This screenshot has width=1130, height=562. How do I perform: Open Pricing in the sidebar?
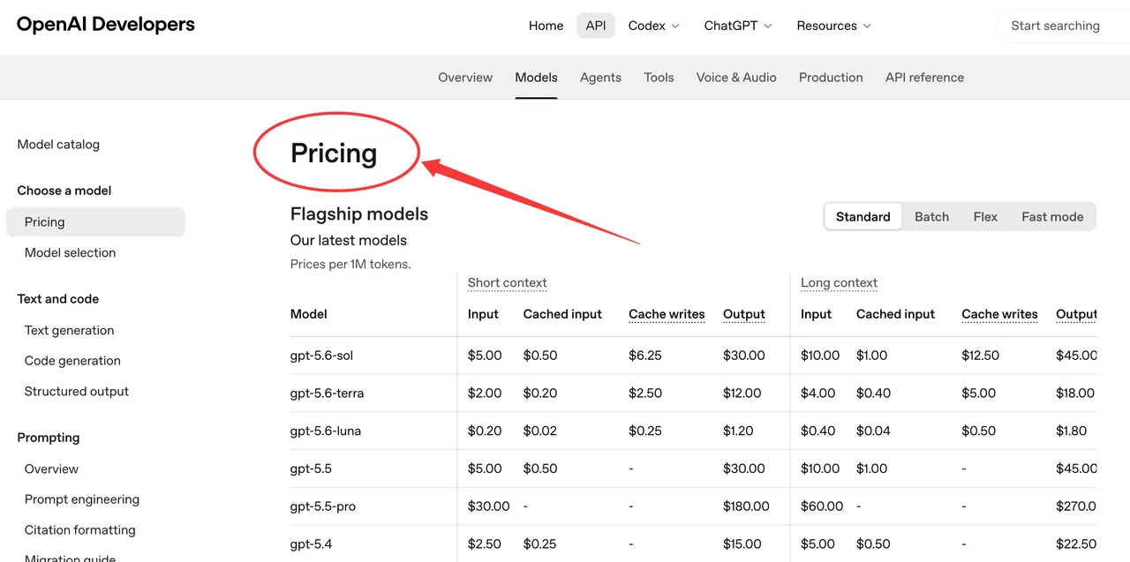[x=95, y=222]
